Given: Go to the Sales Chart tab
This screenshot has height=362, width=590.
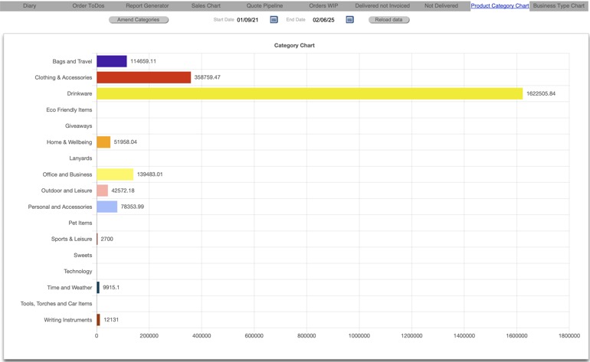Looking at the screenshot, I should point(205,5).
